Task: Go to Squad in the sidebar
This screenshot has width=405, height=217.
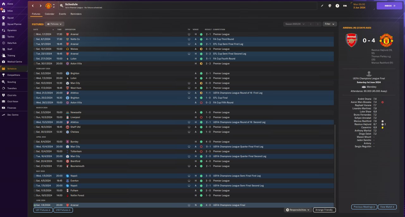Action: (10, 18)
